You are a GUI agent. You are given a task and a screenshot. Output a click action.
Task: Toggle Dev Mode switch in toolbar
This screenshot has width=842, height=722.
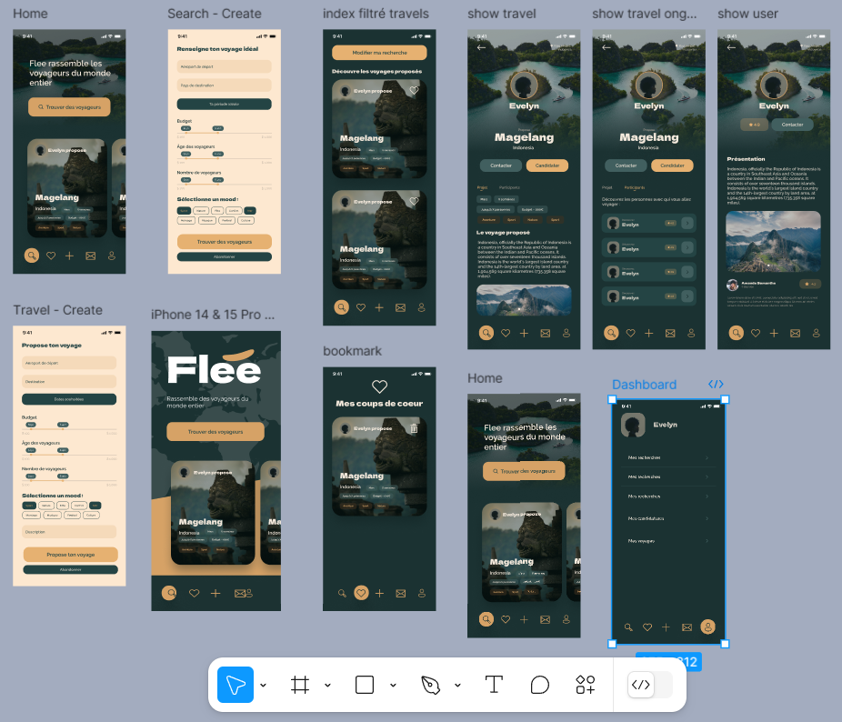(x=650, y=685)
